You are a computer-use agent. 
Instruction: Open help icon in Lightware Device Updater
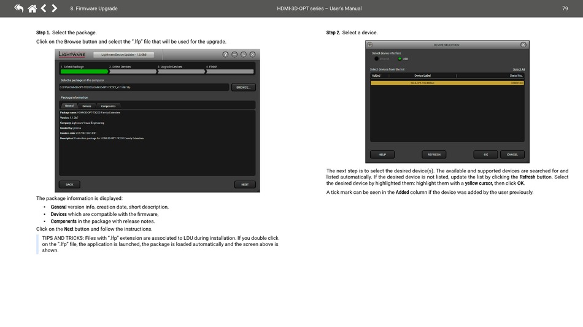[225, 54]
